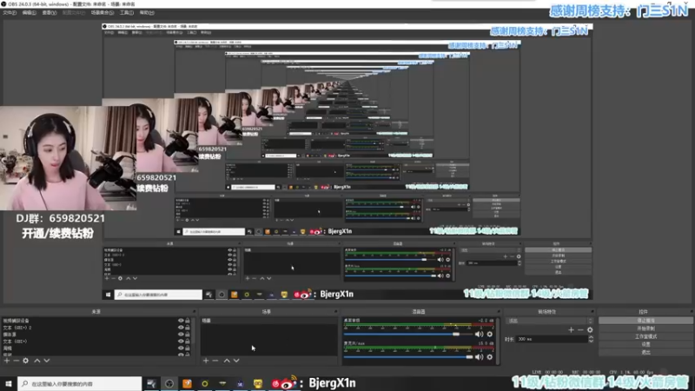Click 退出 exit button in Controls
This screenshot has width=695, height=391.
[645, 353]
